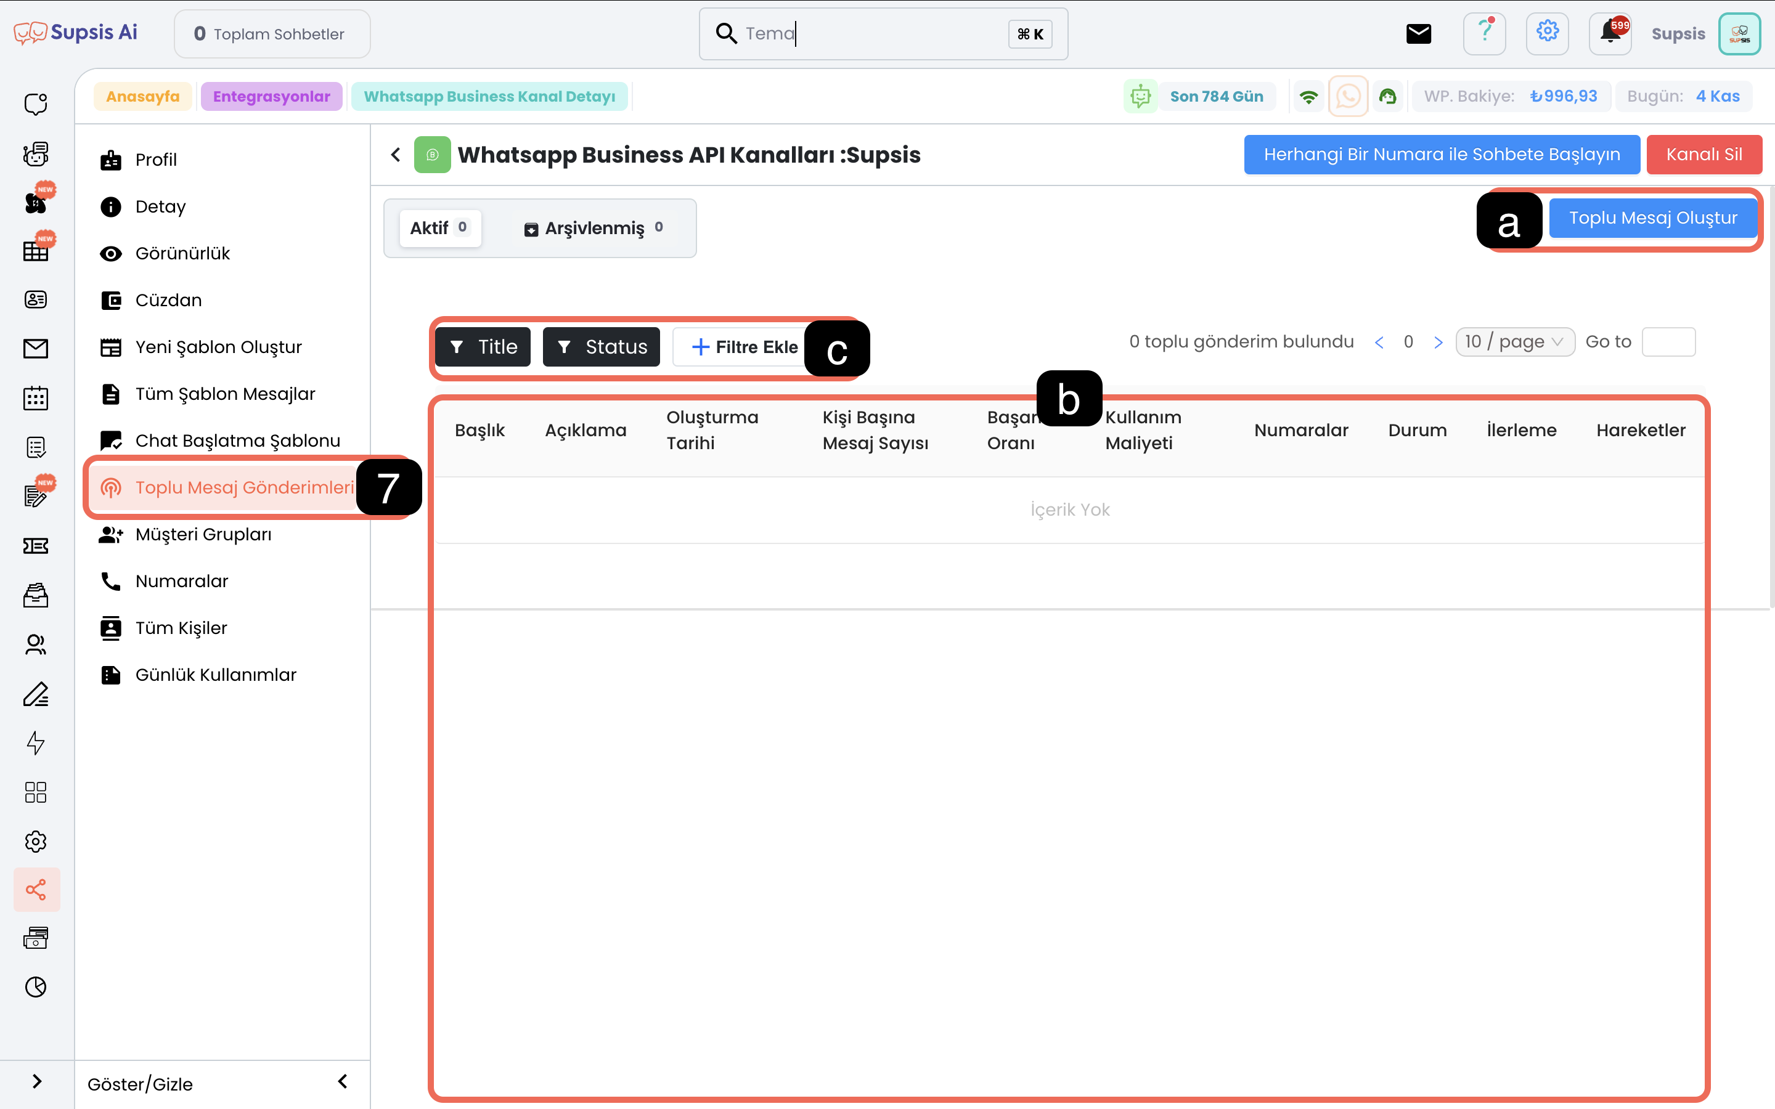Open the Status filter
This screenshot has height=1109, width=1775.
click(x=602, y=347)
